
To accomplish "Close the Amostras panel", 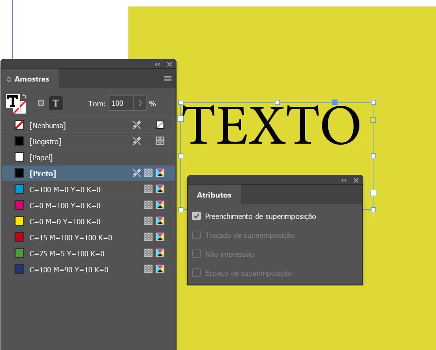I will [169, 65].
